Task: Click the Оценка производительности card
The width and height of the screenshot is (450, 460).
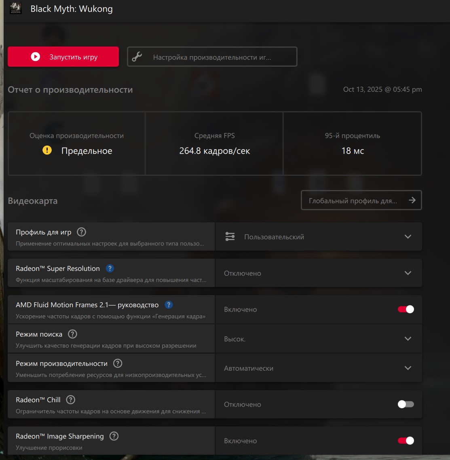Action: tap(76, 143)
